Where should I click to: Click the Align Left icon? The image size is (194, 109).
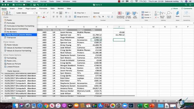(54, 17)
